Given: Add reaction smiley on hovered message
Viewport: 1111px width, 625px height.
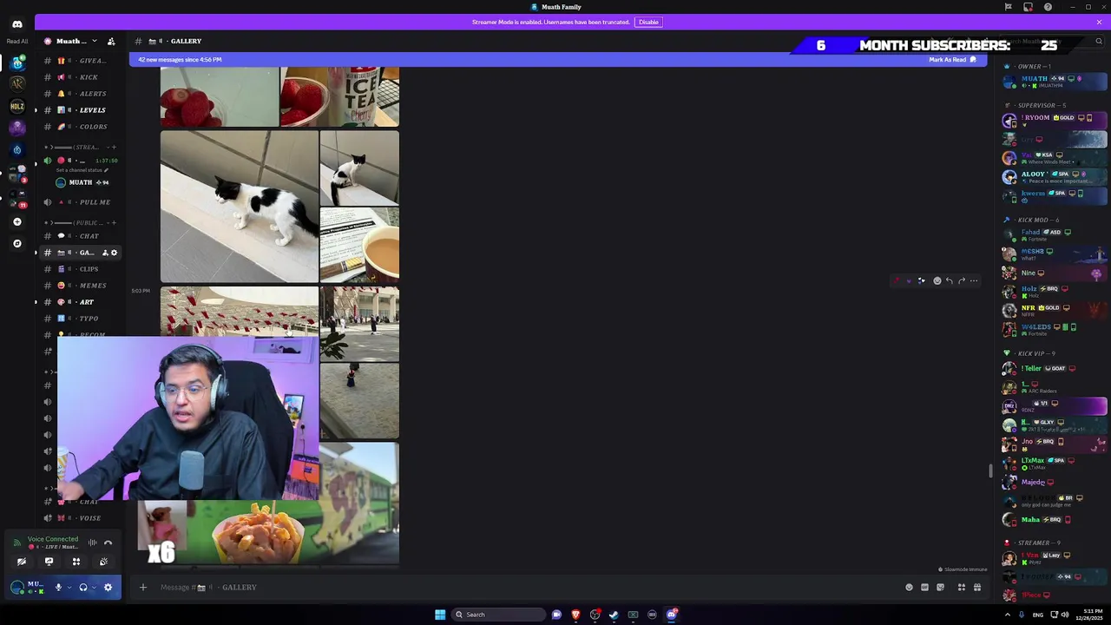Looking at the screenshot, I should click(937, 280).
